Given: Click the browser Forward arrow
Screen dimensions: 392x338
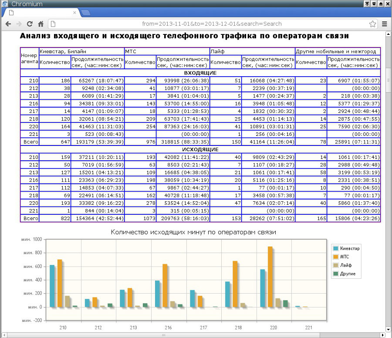Looking at the screenshot, I should click(19, 24).
